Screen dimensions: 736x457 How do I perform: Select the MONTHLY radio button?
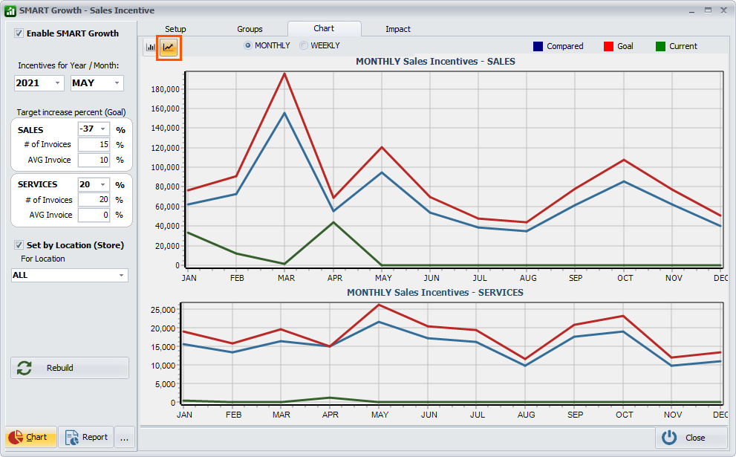pos(248,45)
